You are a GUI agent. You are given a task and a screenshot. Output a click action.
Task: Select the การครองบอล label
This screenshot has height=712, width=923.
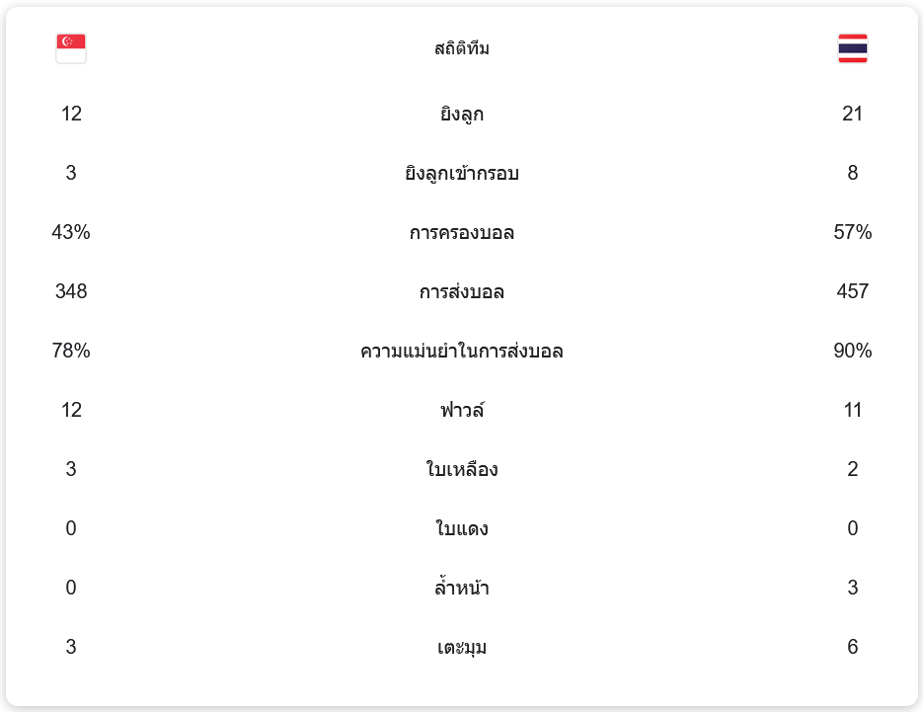pyautogui.click(x=462, y=233)
